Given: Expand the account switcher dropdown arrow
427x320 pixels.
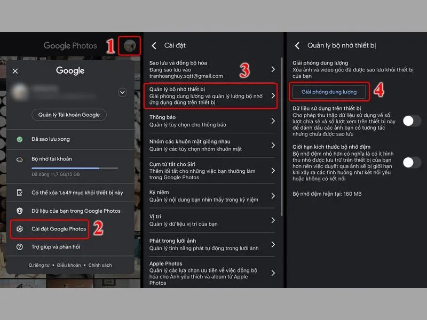Looking at the screenshot, I should pos(122,92).
